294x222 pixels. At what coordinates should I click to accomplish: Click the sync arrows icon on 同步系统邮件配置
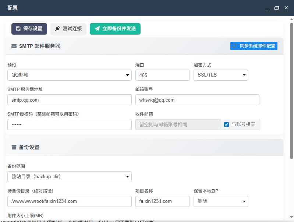[x=235, y=46]
